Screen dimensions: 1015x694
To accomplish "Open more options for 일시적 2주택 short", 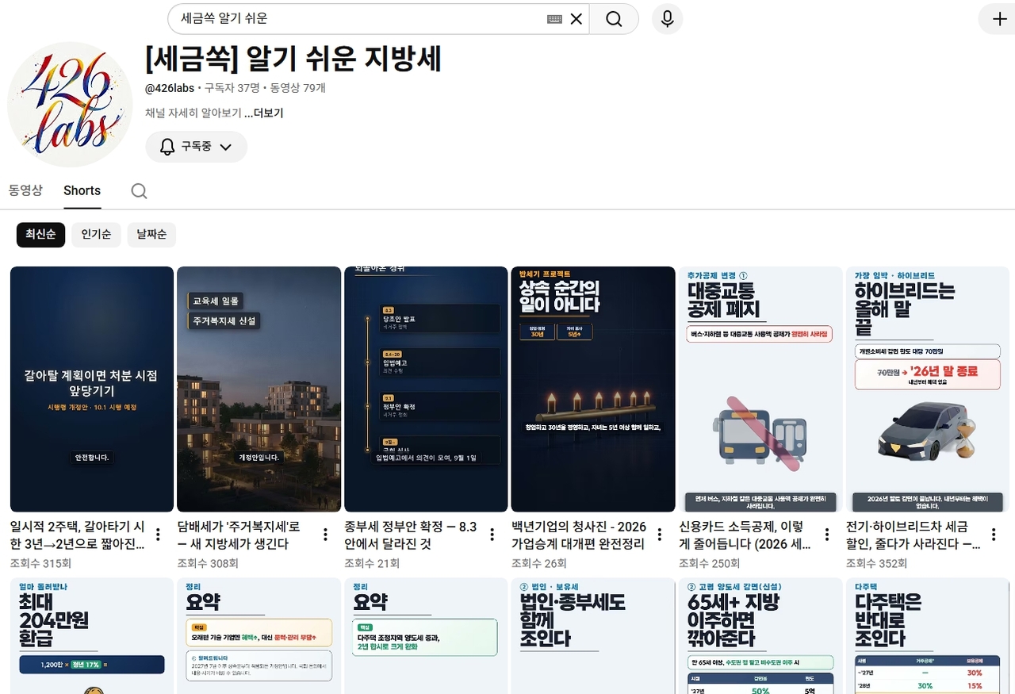I will pyautogui.click(x=158, y=535).
